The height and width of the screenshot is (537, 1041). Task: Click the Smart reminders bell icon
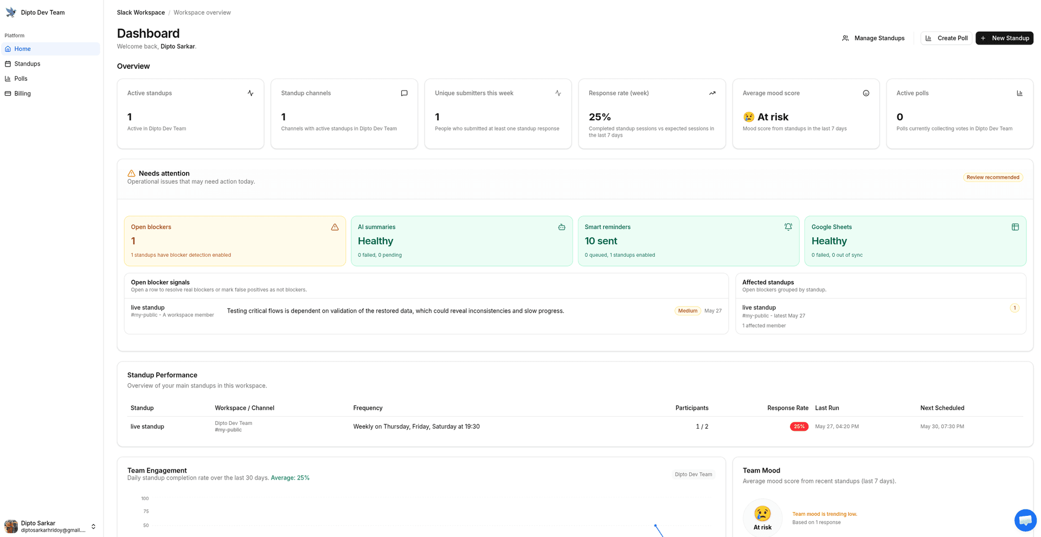tap(788, 227)
